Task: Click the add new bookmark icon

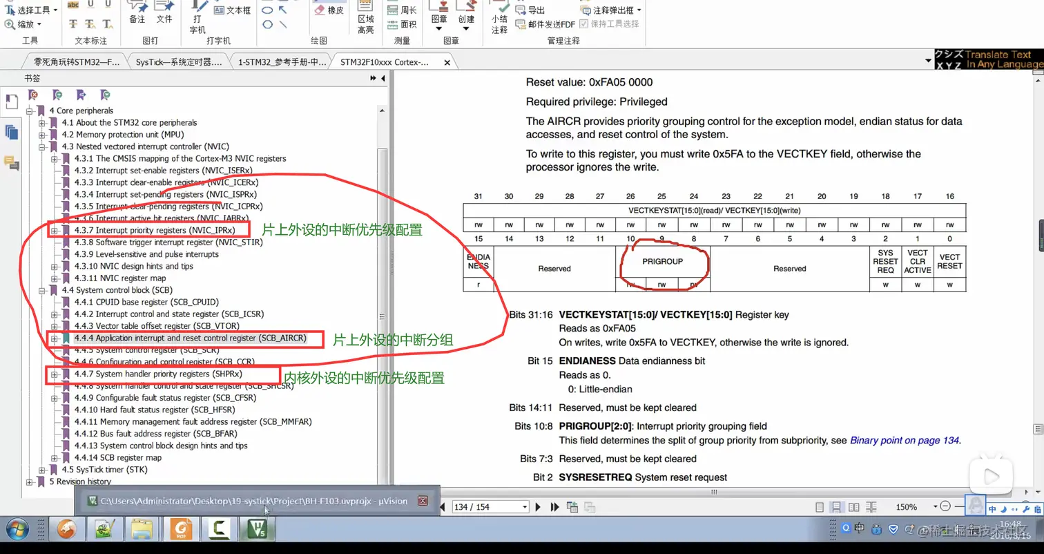Action: [x=57, y=95]
